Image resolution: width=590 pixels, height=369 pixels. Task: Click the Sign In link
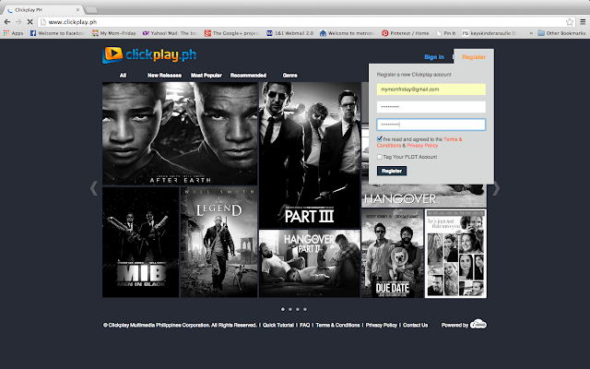(x=434, y=57)
